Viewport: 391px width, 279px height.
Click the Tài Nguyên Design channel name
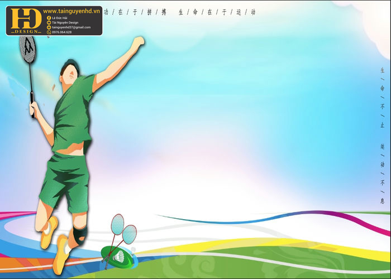point(65,23)
